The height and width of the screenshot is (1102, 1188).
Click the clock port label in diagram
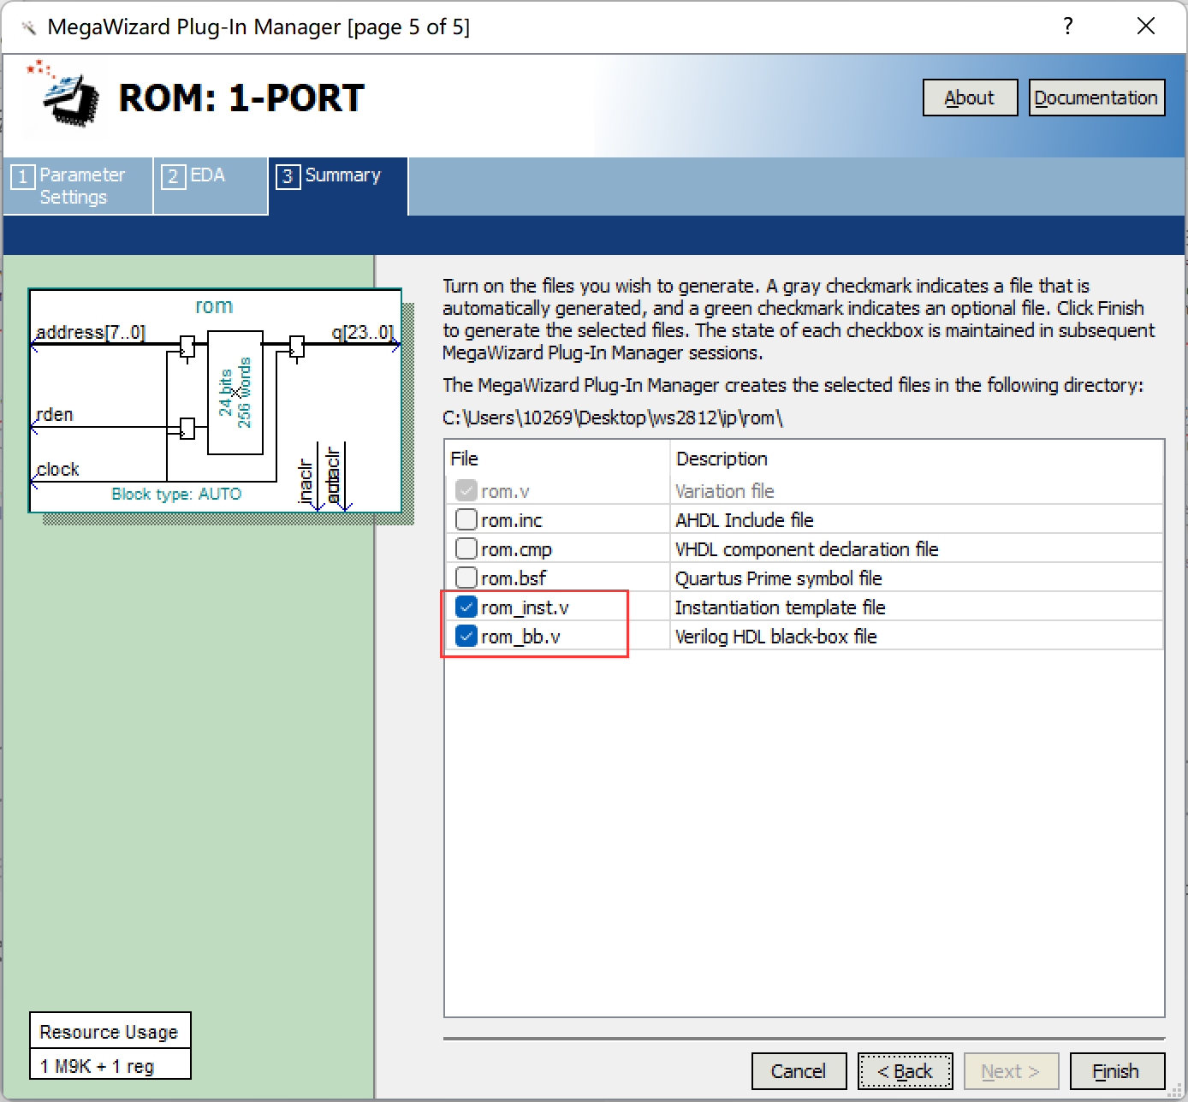pyautogui.click(x=57, y=469)
